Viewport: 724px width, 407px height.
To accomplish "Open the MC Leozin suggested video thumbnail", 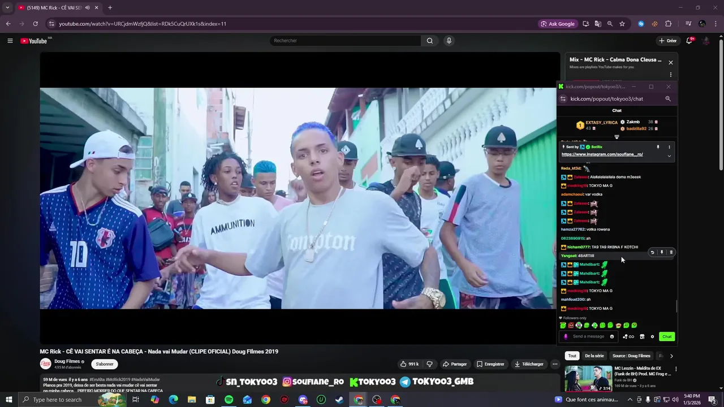I will (x=588, y=379).
